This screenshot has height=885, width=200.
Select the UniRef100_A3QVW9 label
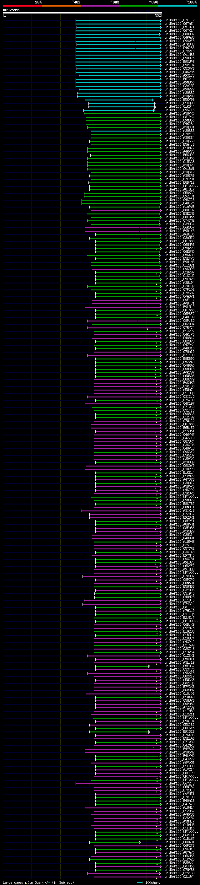pyautogui.click(x=179, y=96)
